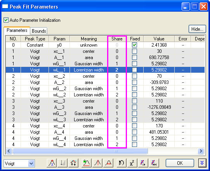Check the Fixed box for wL__3
The height and width of the screenshot is (171, 210).
[x=134, y=119]
